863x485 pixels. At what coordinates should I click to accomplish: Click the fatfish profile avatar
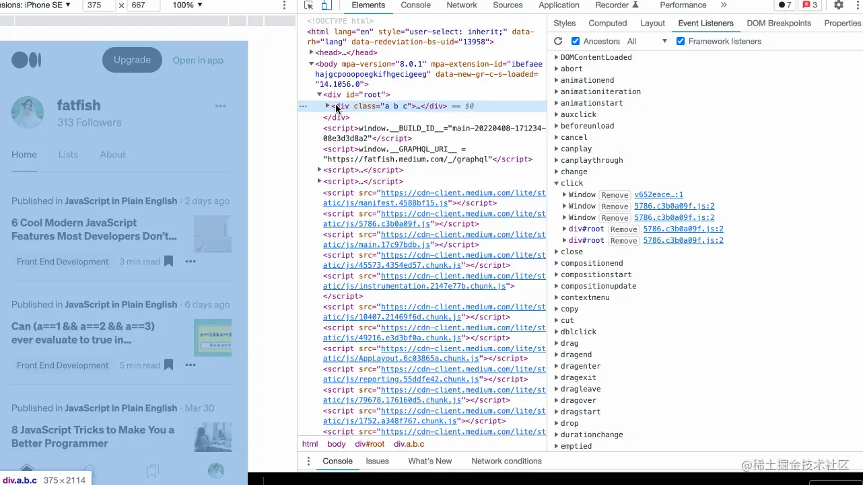click(28, 112)
